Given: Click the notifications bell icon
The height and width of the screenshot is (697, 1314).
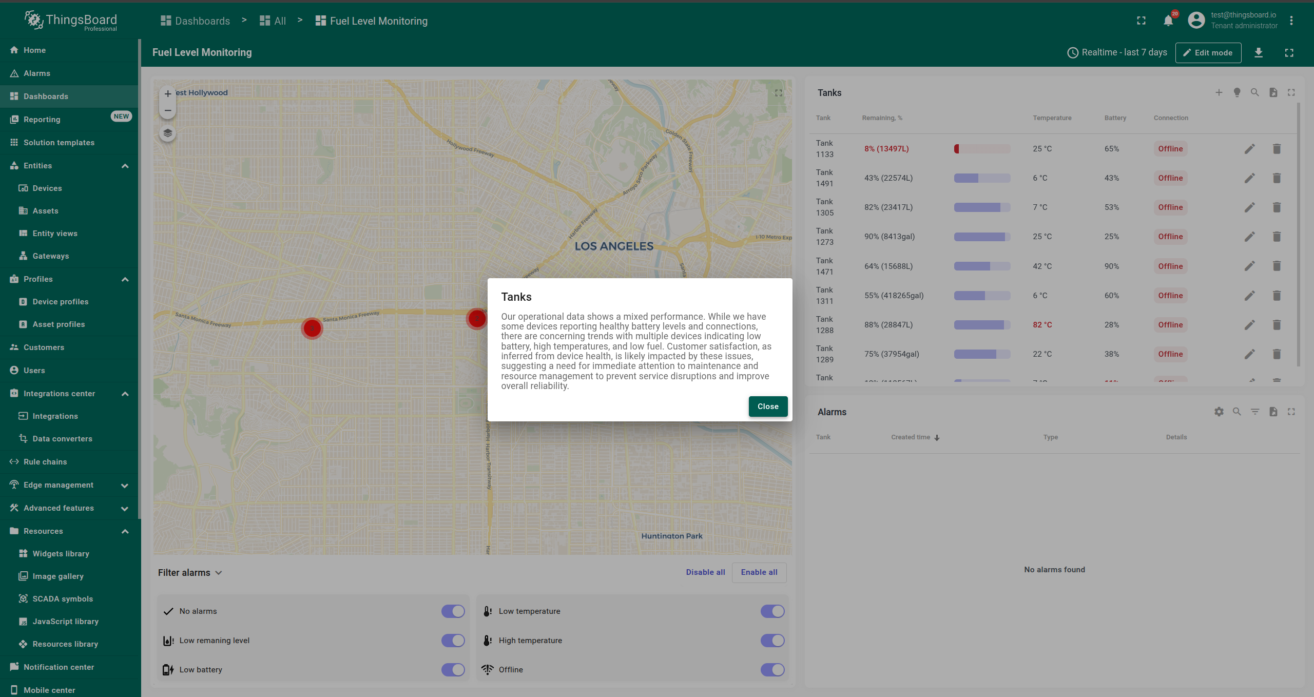Looking at the screenshot, I should coord(1168,21).
